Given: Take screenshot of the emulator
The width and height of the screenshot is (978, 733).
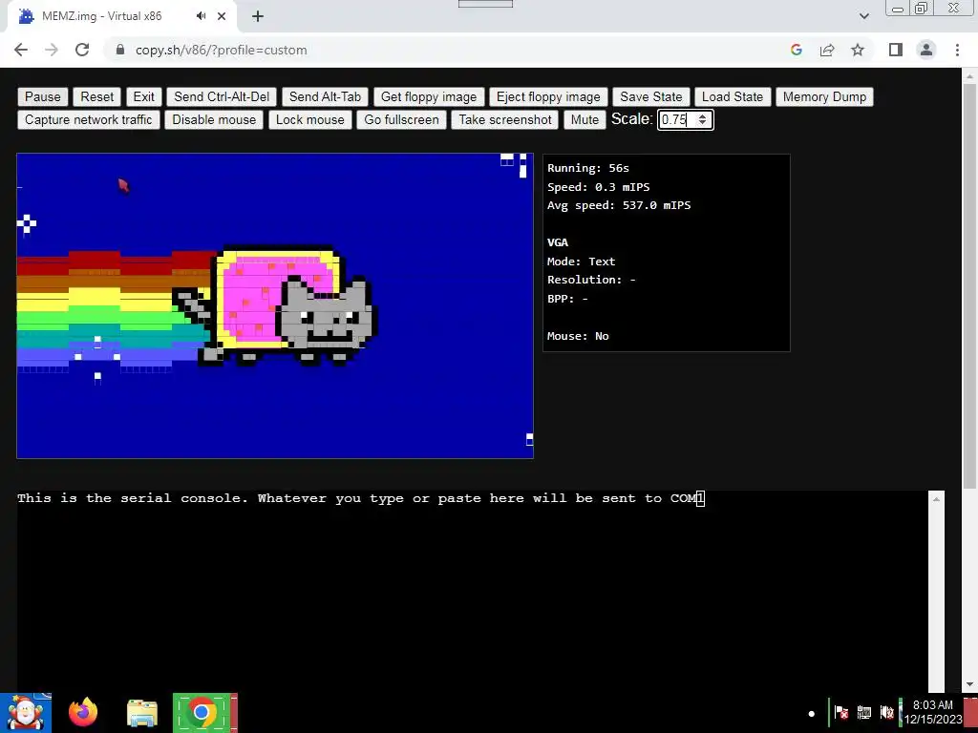Looking at the screenshot, I should 505,119.
